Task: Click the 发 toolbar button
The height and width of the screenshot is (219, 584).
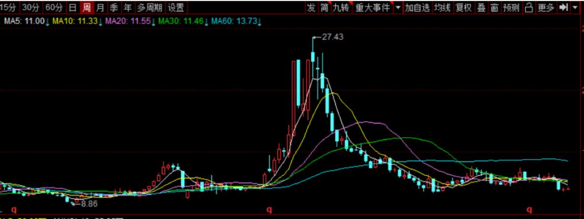Action: pos(311,8)
